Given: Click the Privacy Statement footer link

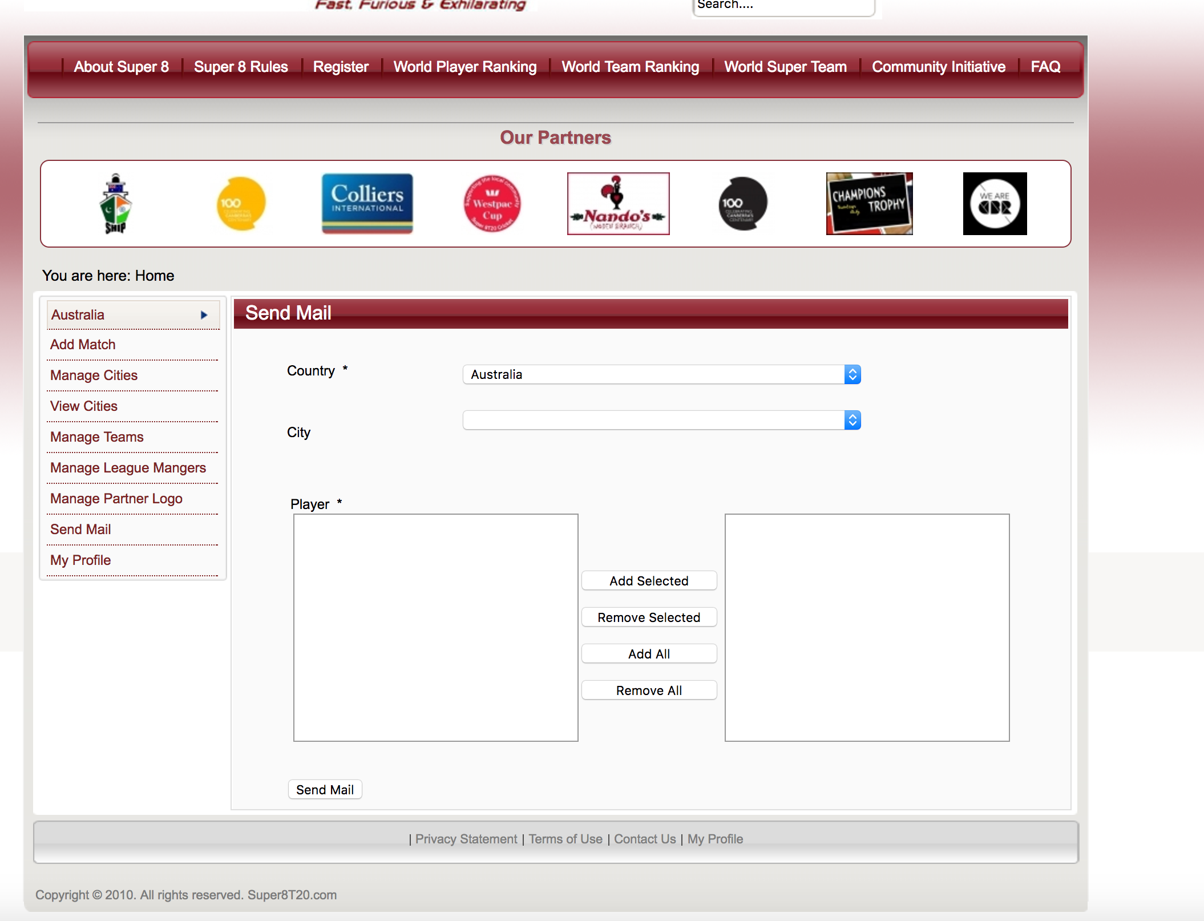Looking at the screenshot, I should click(x=466, y=839).
